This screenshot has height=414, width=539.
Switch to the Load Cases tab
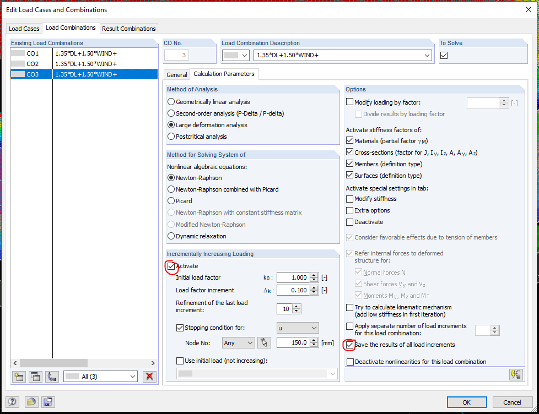coord(24,29)
